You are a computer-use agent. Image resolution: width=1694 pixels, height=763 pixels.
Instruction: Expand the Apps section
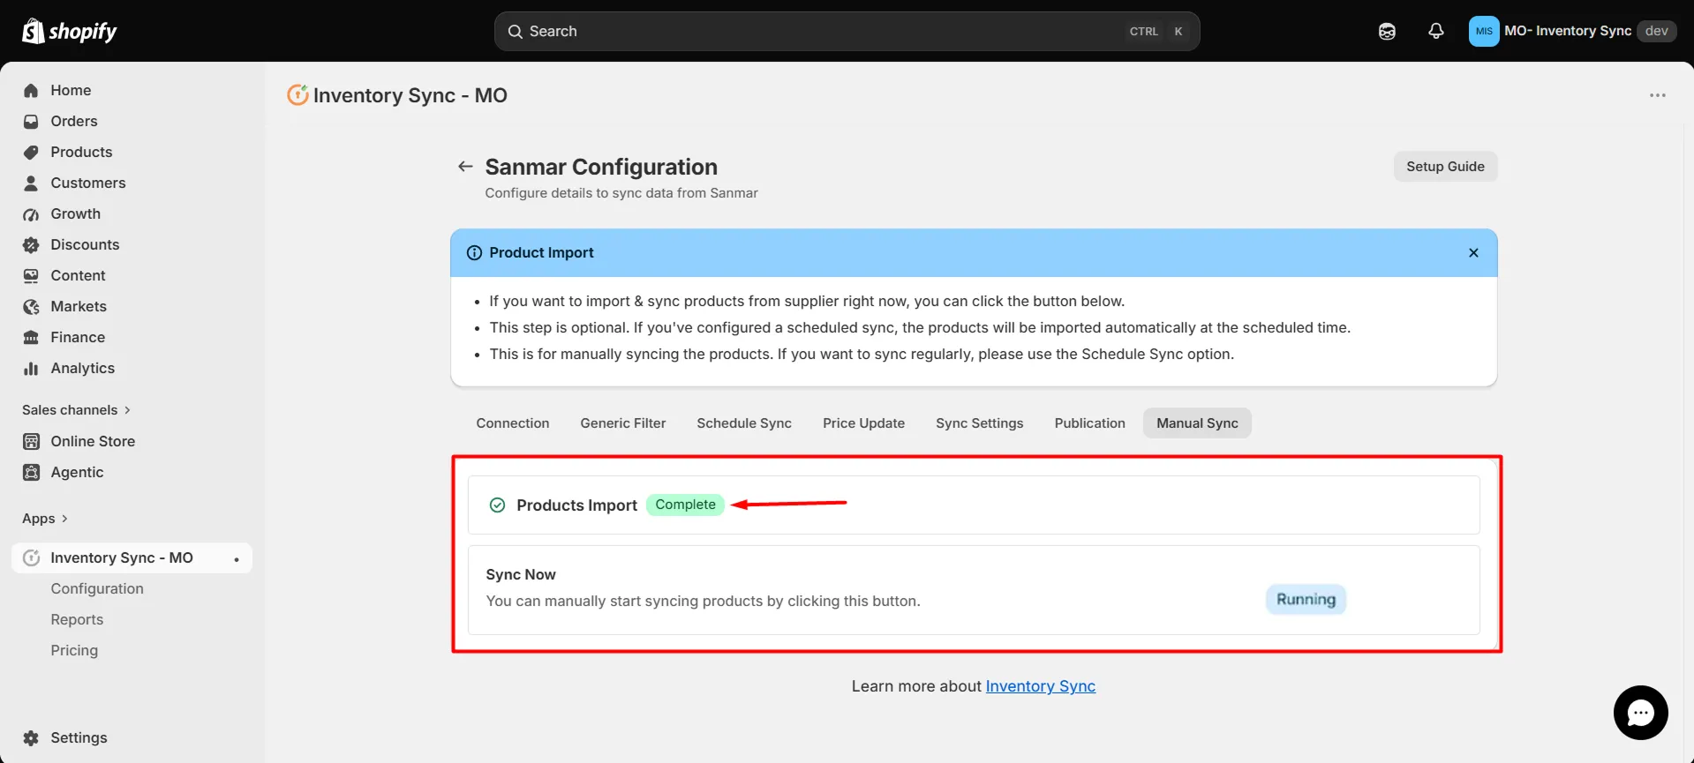point(45,519)
